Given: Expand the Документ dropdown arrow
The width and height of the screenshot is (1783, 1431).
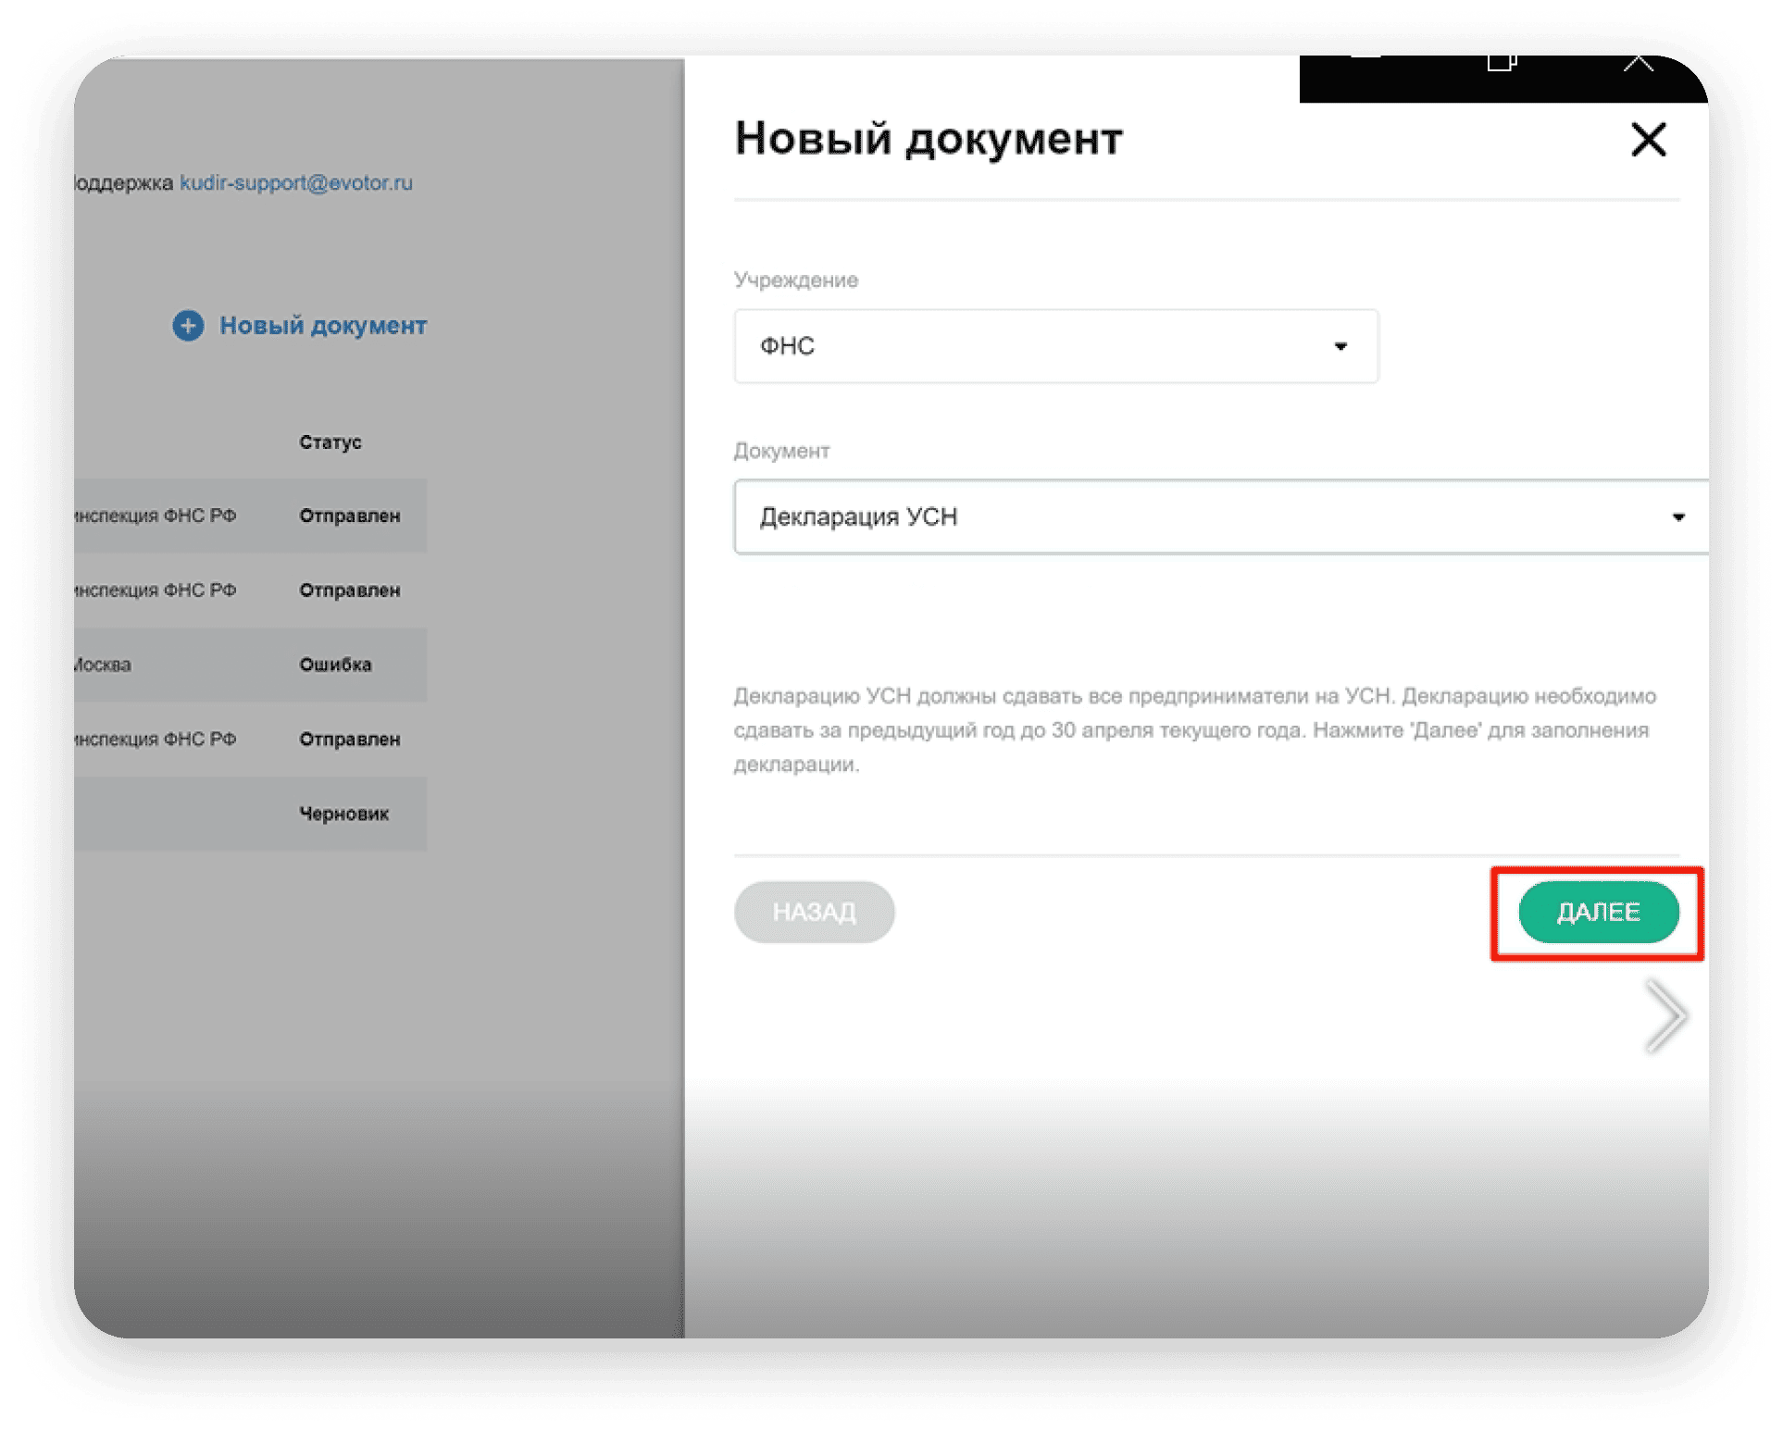Looking at the screenshot, I should (x=1677, y=517).
